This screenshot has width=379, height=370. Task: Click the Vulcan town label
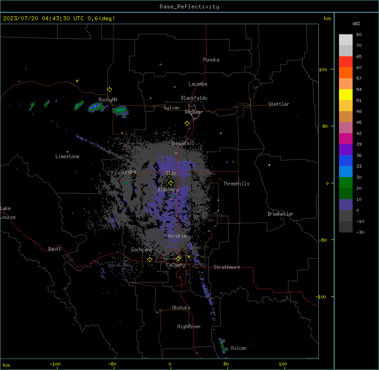[x=238, y=348]
